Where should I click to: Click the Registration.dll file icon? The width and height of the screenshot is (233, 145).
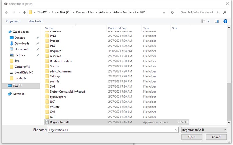point(47,122)
